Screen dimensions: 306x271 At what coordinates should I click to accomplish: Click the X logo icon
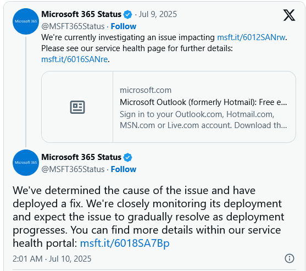[x=289, y=15]
